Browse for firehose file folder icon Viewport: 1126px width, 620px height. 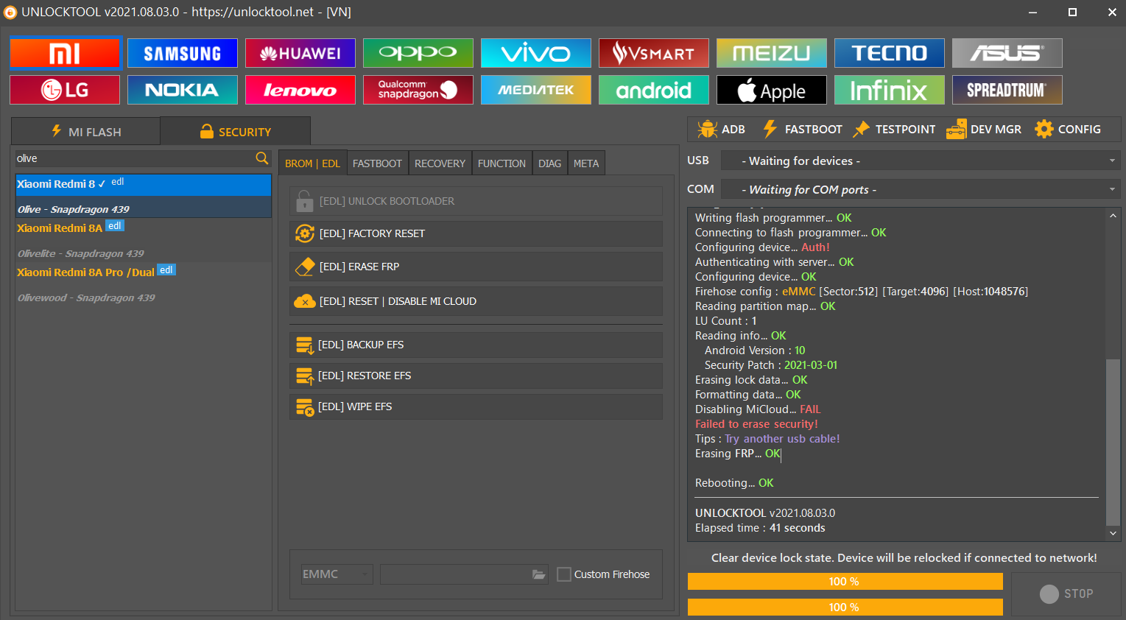(539, 574)
